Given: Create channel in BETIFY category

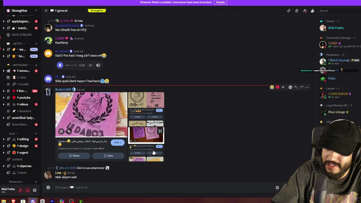Looking at the screenshot, I should click(36, 44).
